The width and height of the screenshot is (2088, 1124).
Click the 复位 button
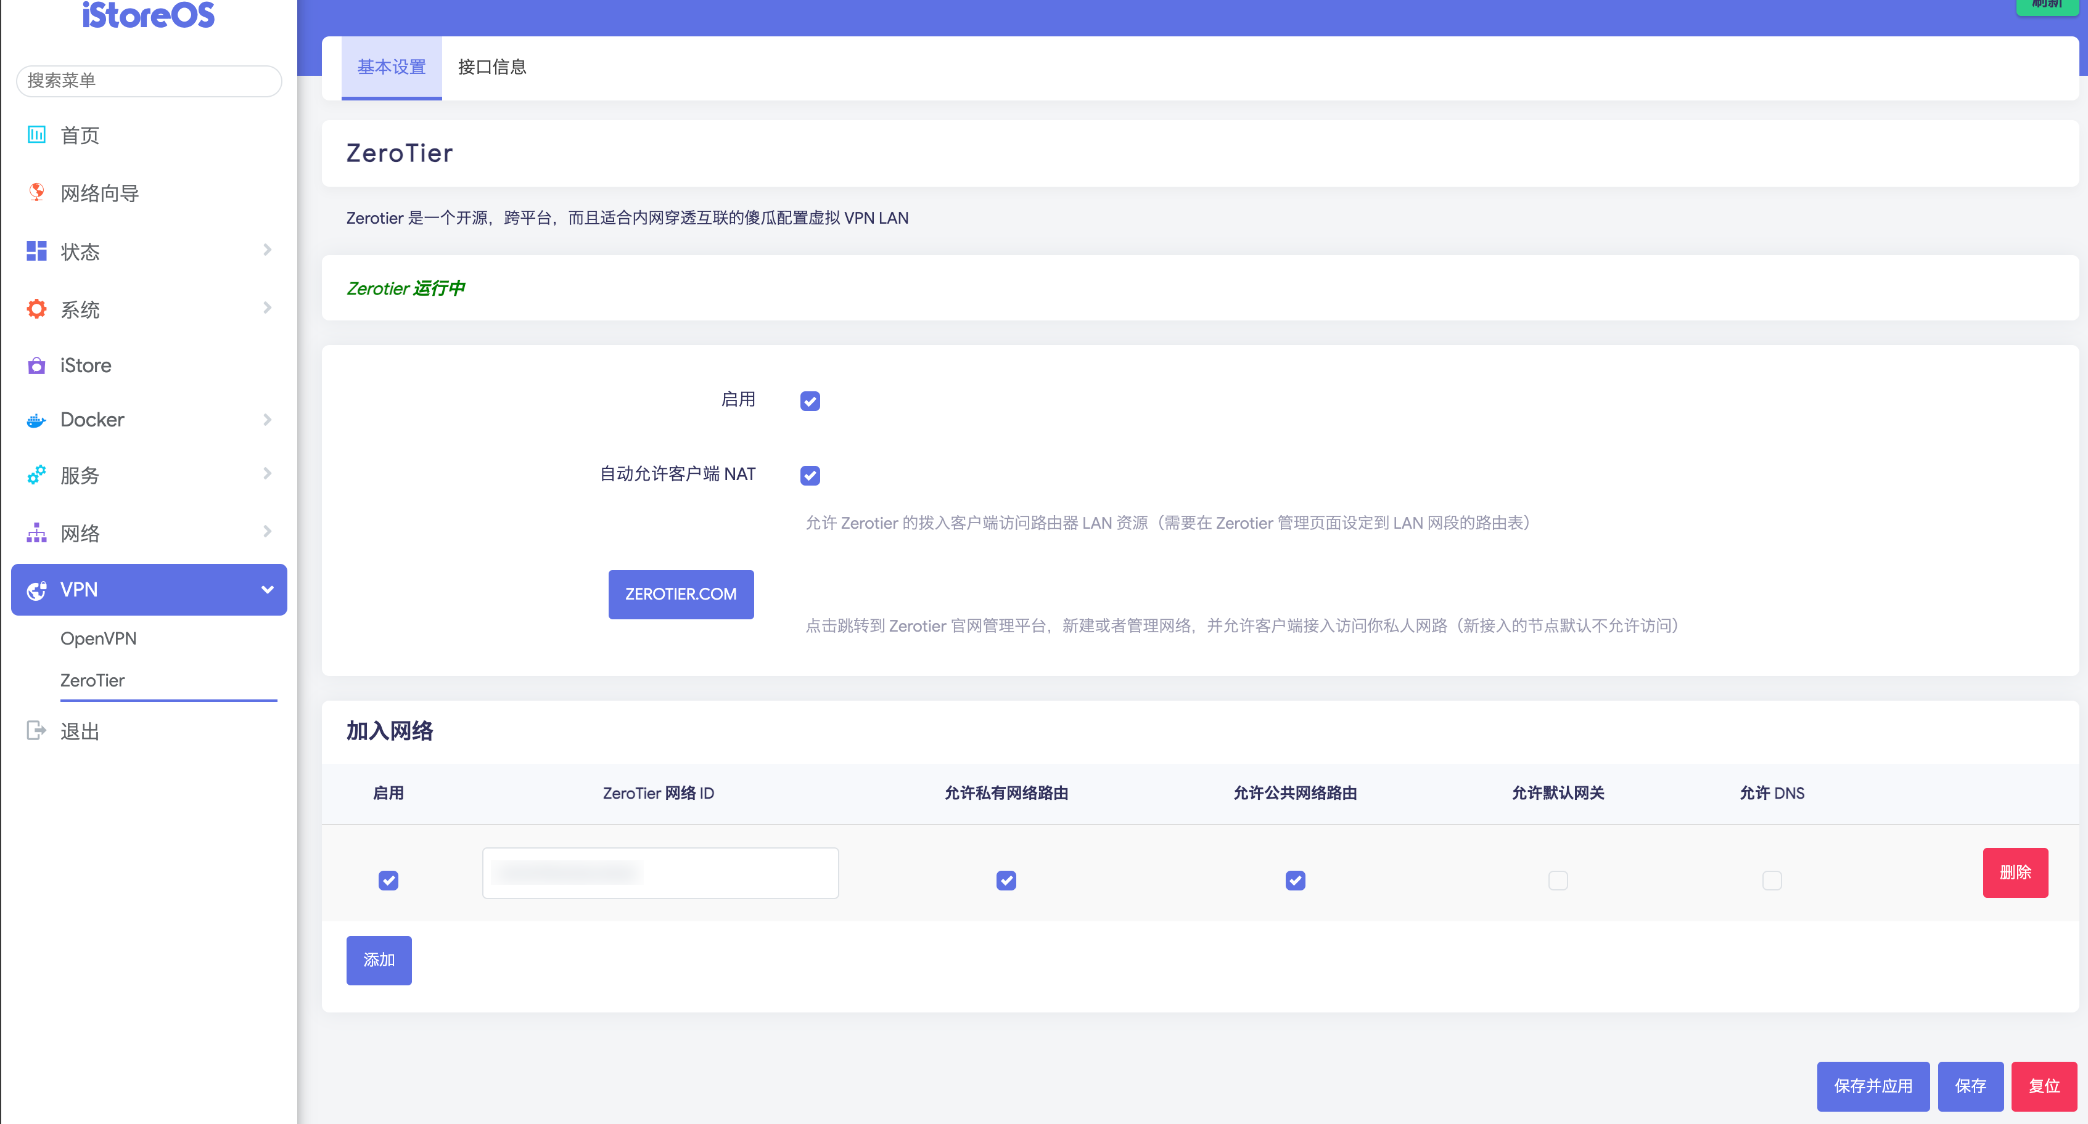pyautogui.click(x=2044, y=1086)
